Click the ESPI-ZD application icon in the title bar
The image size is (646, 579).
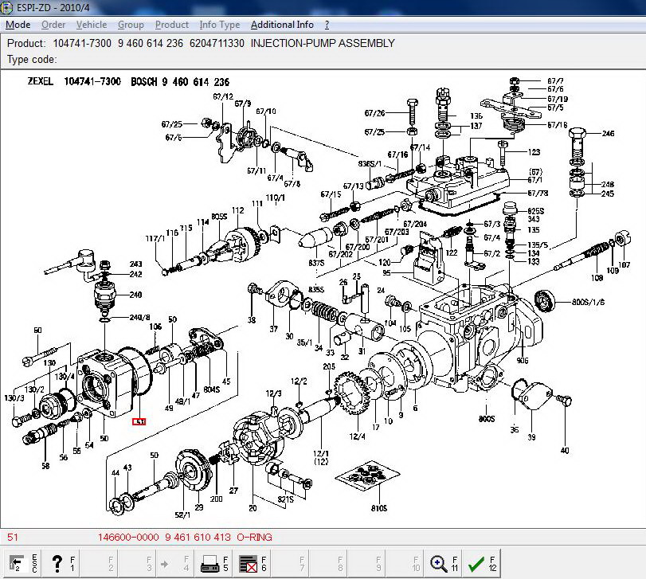tap(7, 8)
